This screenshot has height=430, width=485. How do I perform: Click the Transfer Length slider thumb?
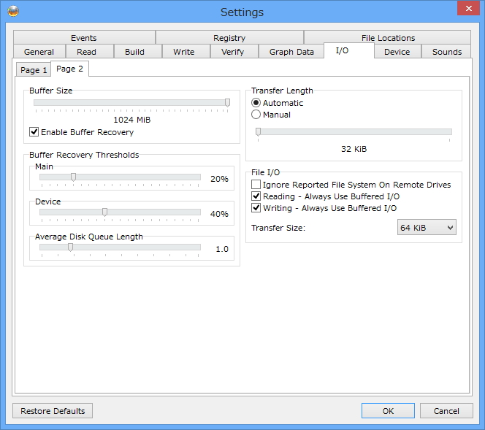click(258, 132)
